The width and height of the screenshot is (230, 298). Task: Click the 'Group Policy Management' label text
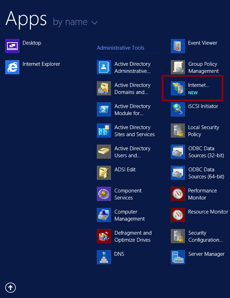203,68
